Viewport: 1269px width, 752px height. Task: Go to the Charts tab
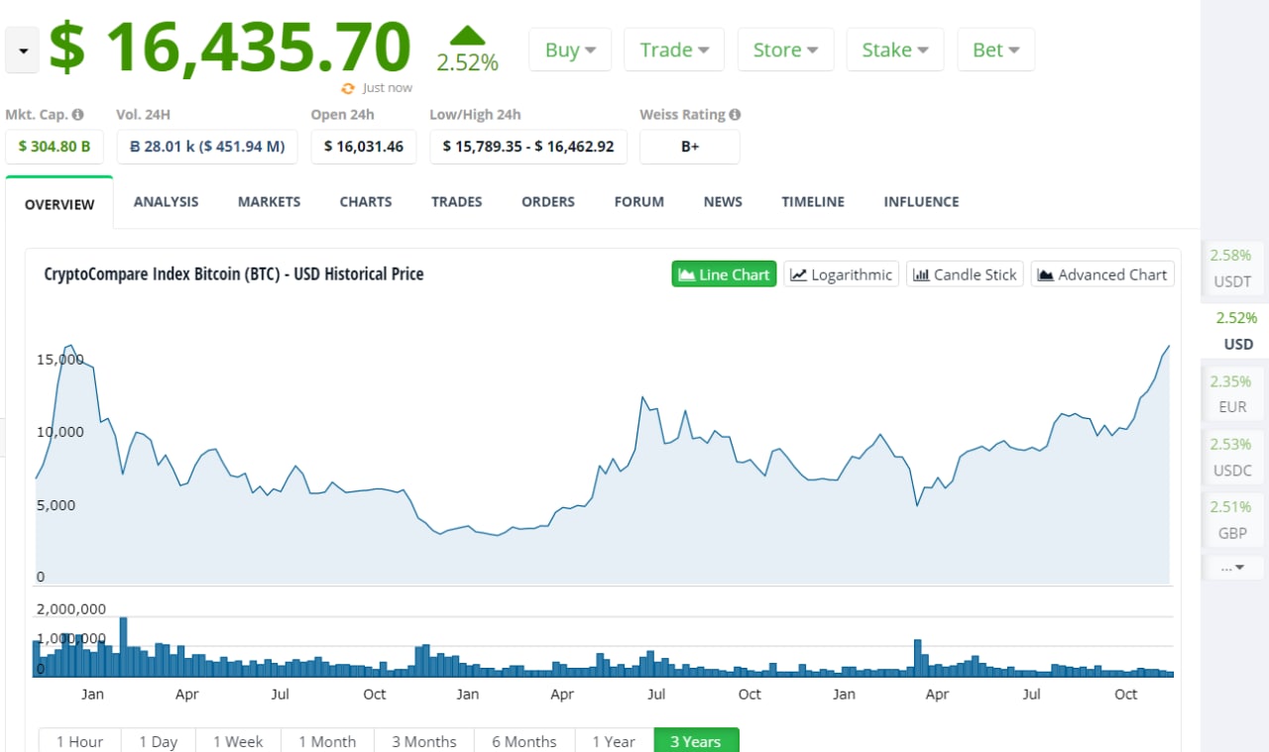[x=366, y=201]
